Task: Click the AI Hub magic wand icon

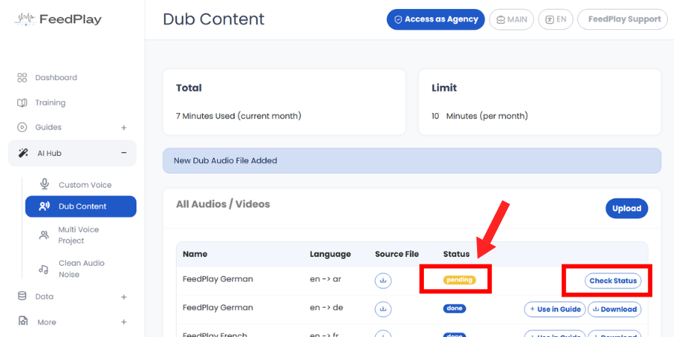Action: tap(23, 153)
